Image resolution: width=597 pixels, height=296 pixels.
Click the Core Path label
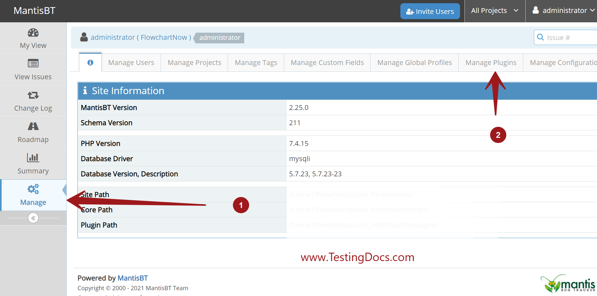click(x=97, y=210)
